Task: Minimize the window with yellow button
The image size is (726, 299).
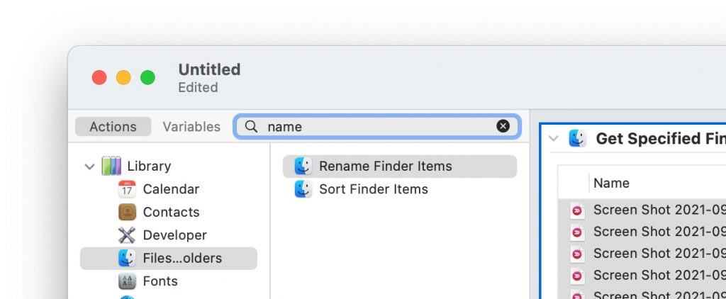Action: click(123, 77)
